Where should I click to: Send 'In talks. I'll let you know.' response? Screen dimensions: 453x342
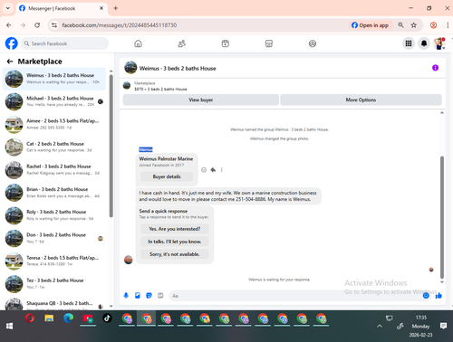click(x=175, y=242)
